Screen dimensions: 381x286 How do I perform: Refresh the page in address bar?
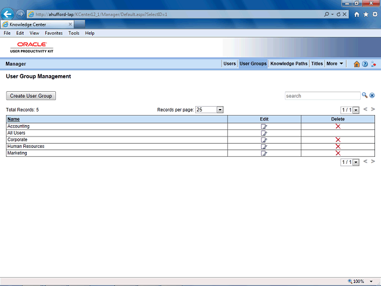(x=339, y=14)
